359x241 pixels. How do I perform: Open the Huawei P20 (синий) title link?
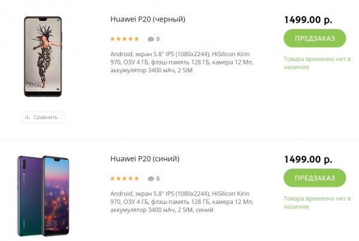coord(145,159)
